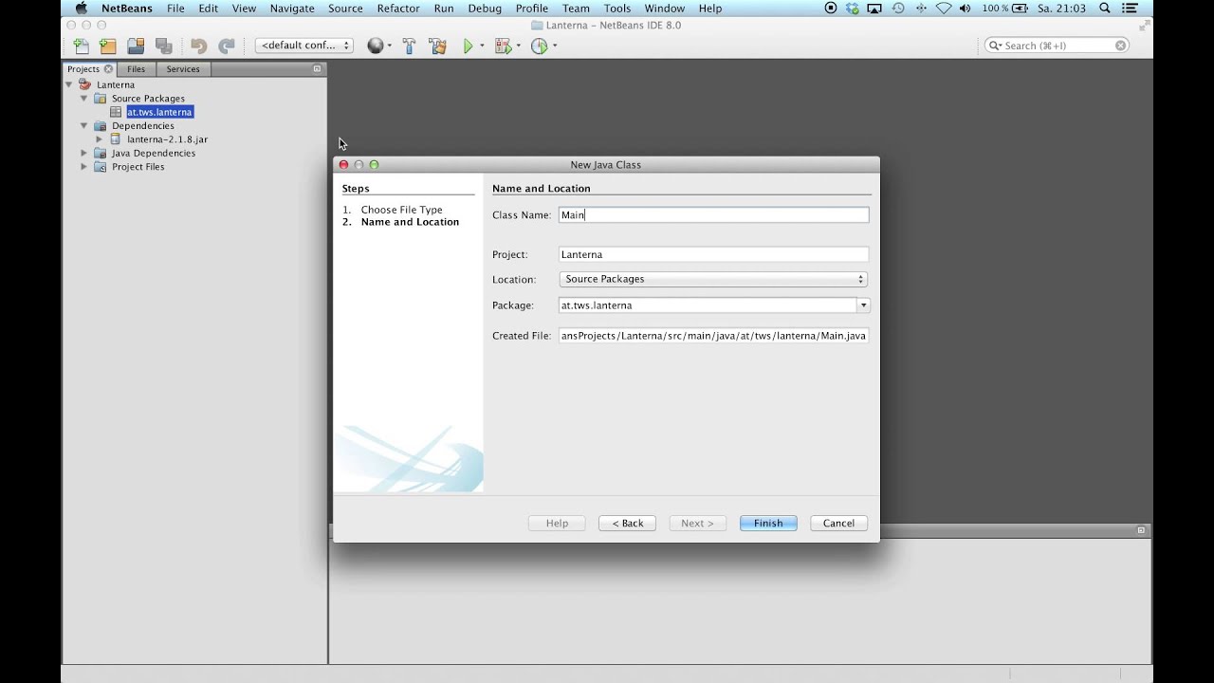Expand the lanterna-2.1.8.jar node
This screenshot has width=1214, height=683.
click(x=99, y=139)
